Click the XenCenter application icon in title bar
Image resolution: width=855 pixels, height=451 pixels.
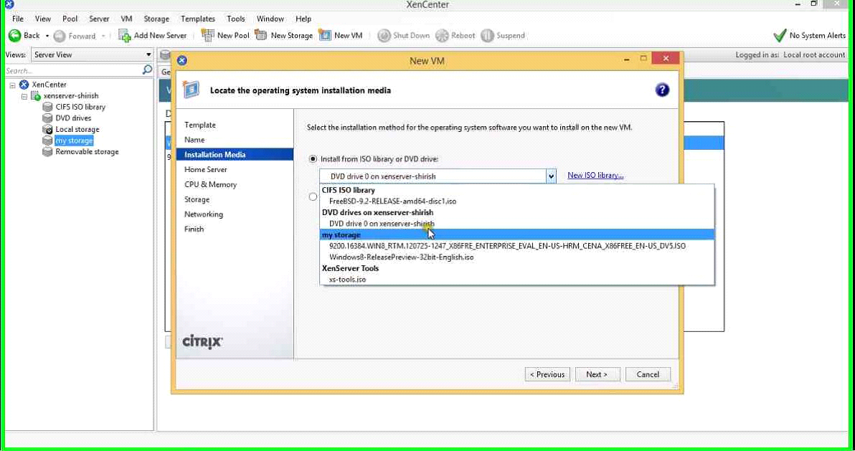(9, 4)
